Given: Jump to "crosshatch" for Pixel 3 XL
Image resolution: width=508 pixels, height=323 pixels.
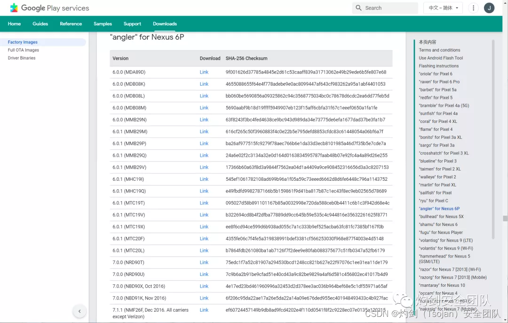Looking at the screenshot, I should click(444, 153).
